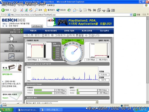Stop loading with the red X icon

(21, 10)
